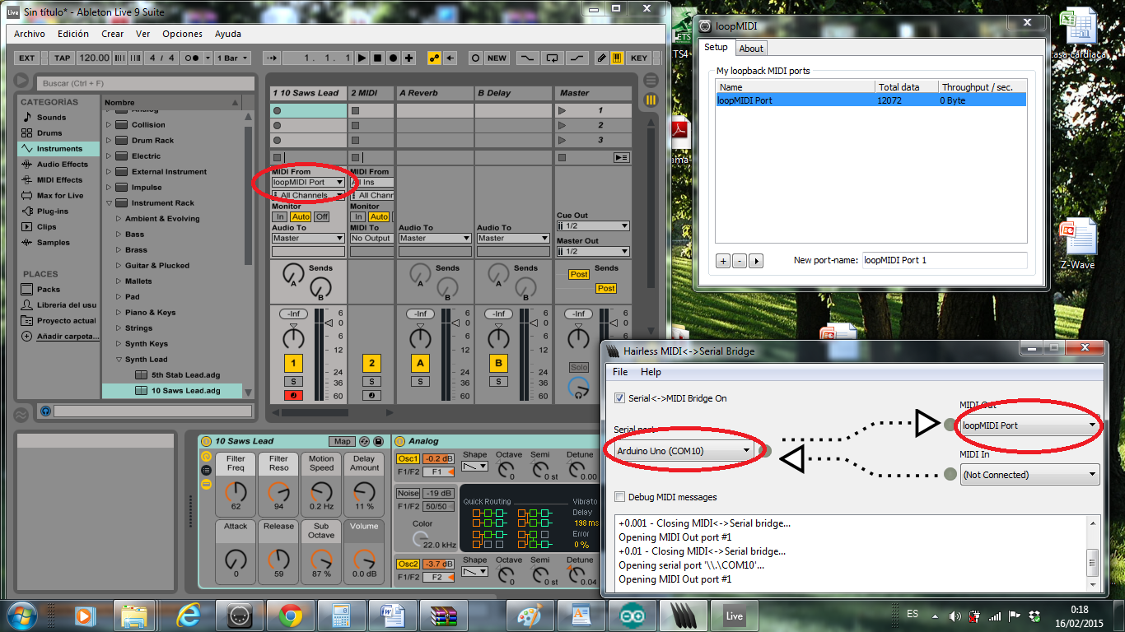Toggle Osc1 on in Analog device
This screenshot has width=1125, height=632.
coord(408,458)
